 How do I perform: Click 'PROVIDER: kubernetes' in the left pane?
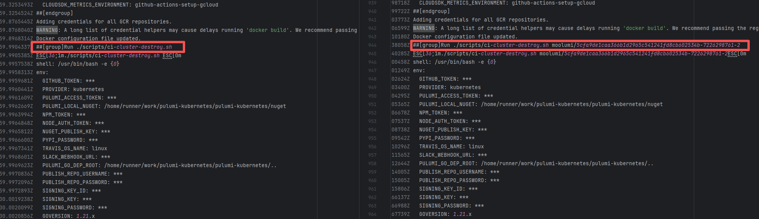(73, 90)
